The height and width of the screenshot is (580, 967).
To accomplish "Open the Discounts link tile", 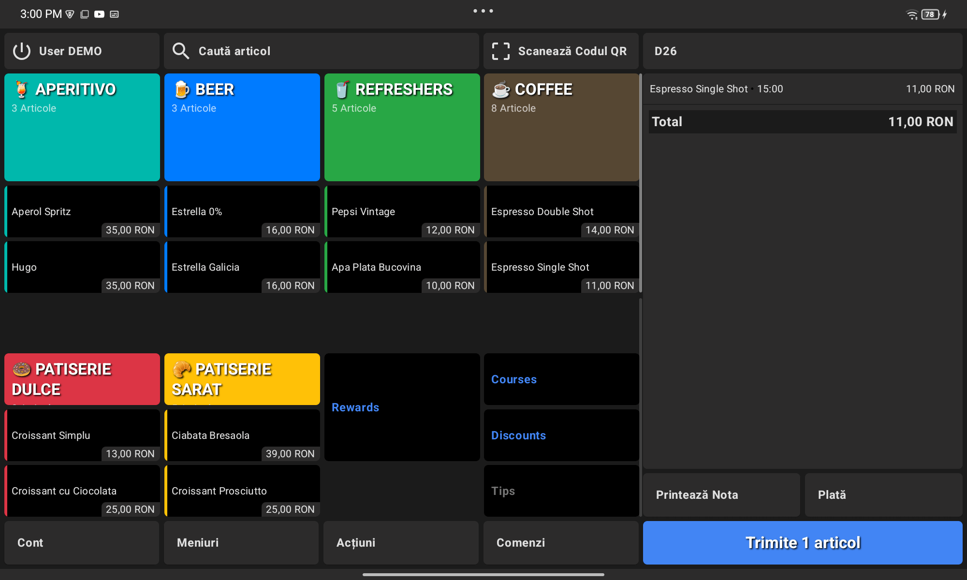I will pos(561,435).
